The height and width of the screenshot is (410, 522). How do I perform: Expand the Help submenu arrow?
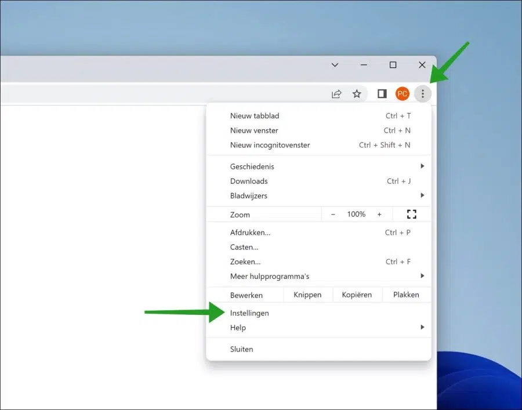pyautogui.click(x=422, y=328)
